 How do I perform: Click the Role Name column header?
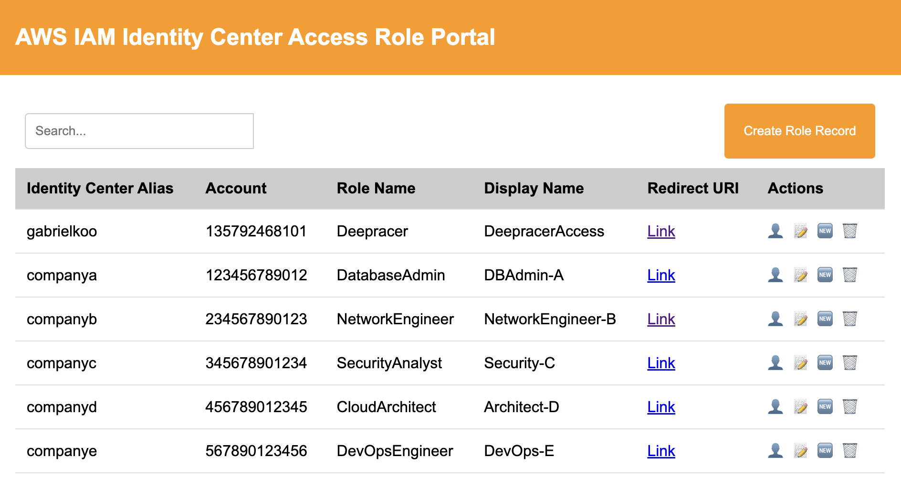[x=376, y=188]
